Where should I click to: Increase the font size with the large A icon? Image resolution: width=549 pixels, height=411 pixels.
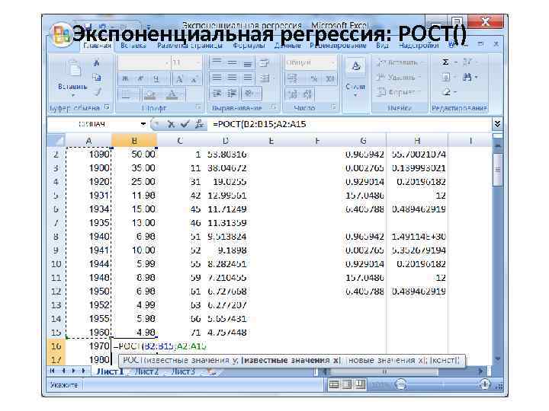click(179, 79)
